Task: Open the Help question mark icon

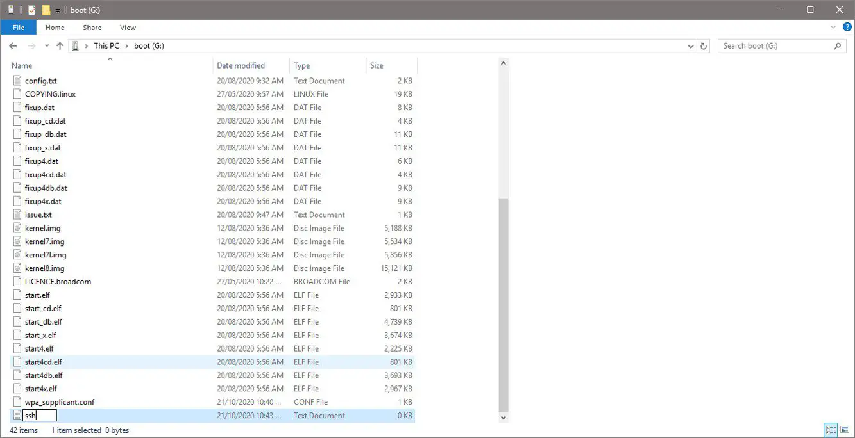Action: point(847,28)
